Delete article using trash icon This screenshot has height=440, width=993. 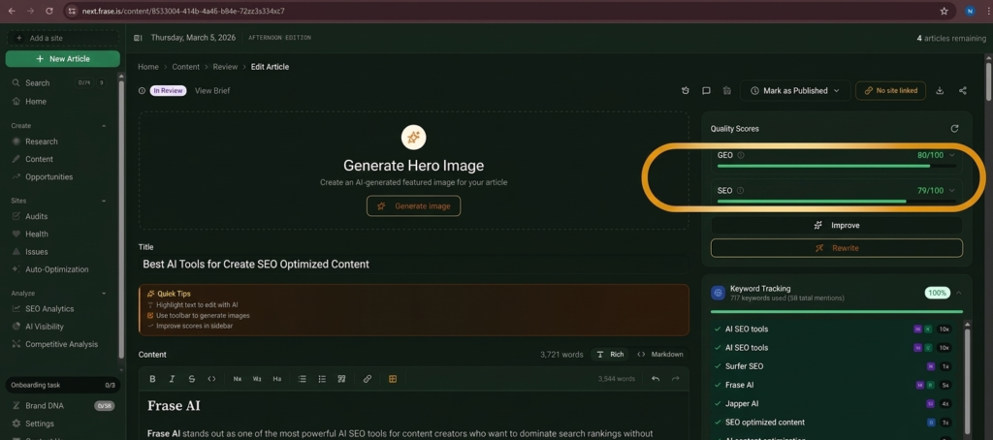point(727,90)
